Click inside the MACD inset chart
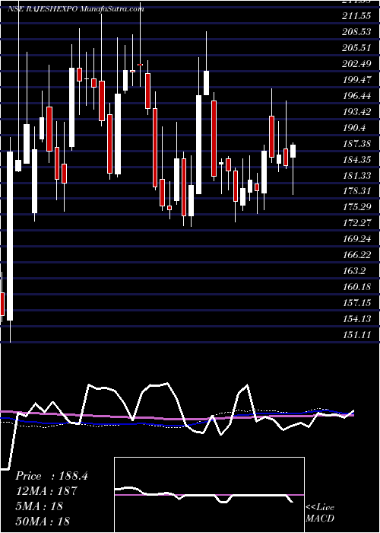Image resolution: width=380 pixels, height=533 pixels. [209, 495]
